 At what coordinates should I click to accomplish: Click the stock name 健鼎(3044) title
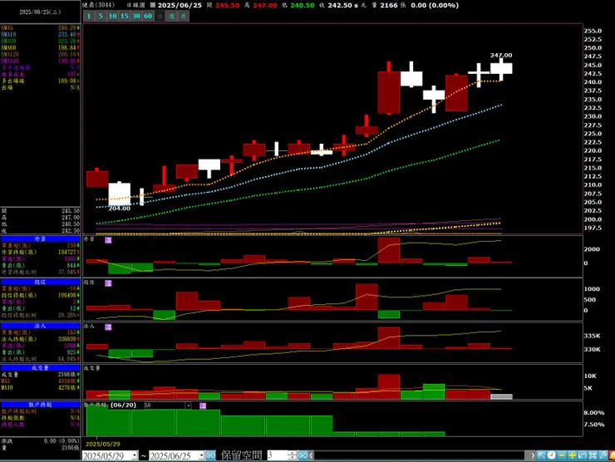pos(98,5)
